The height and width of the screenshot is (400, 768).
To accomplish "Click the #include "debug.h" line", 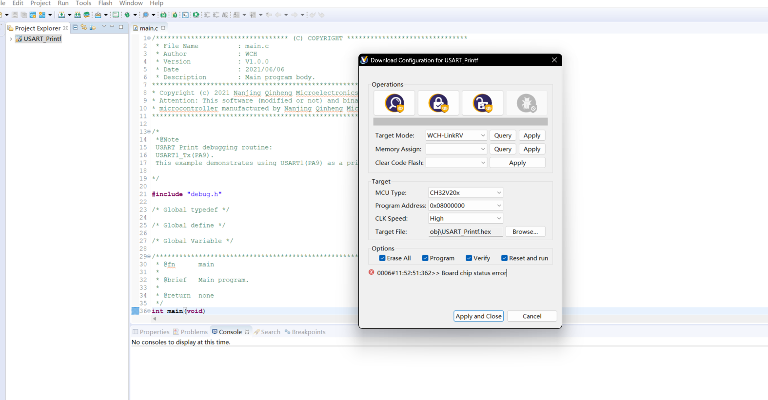I will 186,194.
